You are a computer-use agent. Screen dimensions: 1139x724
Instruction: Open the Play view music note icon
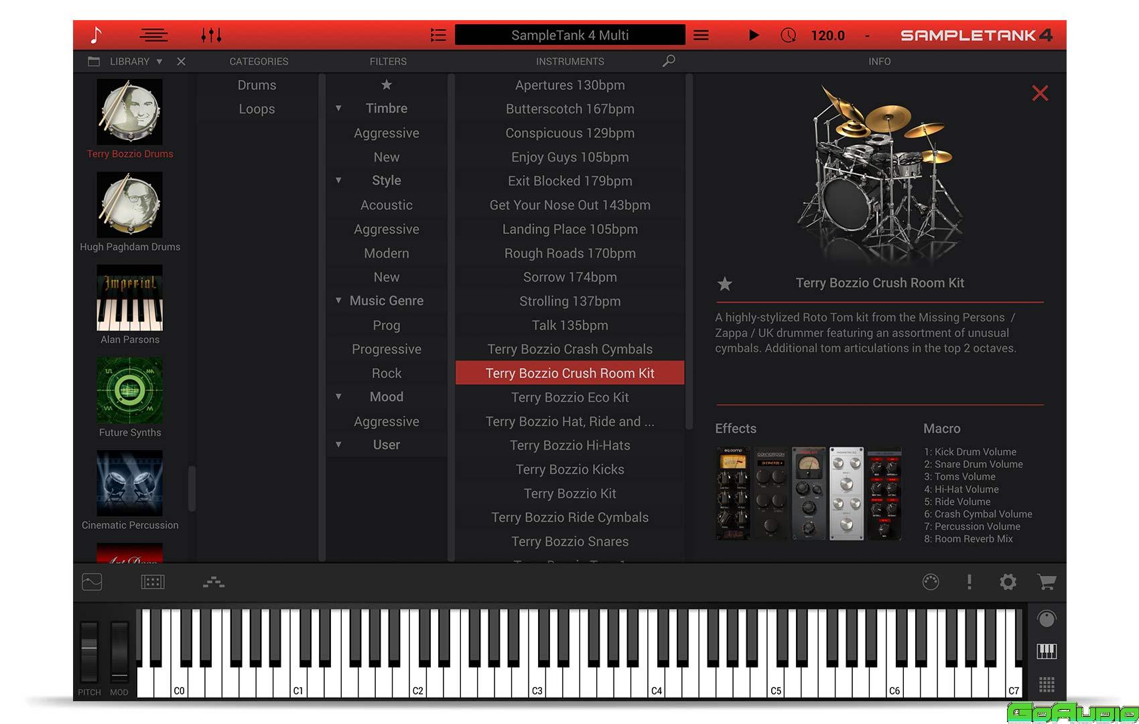tap(96, 35)
